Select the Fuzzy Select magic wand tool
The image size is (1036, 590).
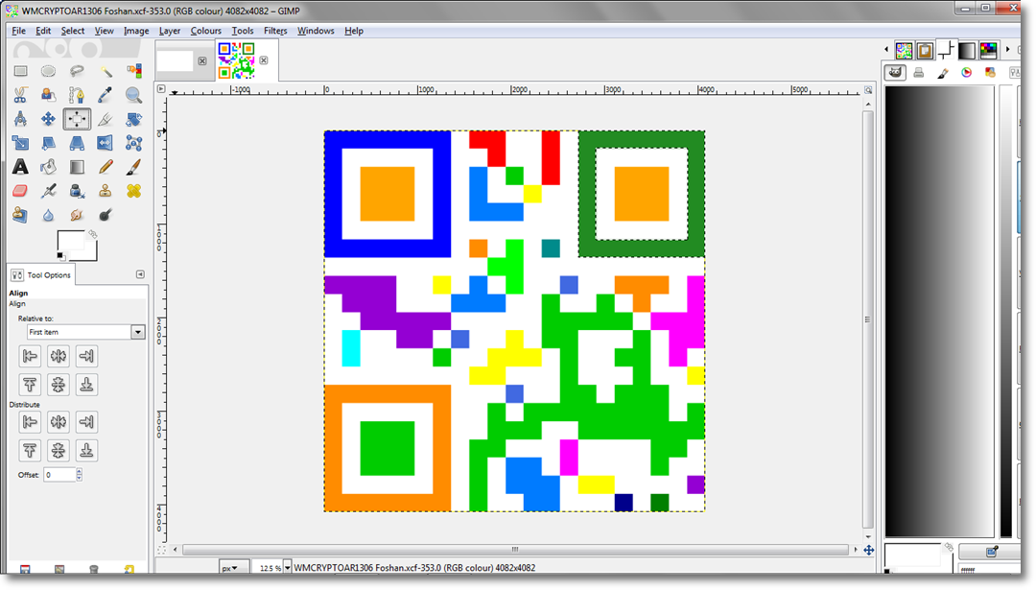pos(106,71)
